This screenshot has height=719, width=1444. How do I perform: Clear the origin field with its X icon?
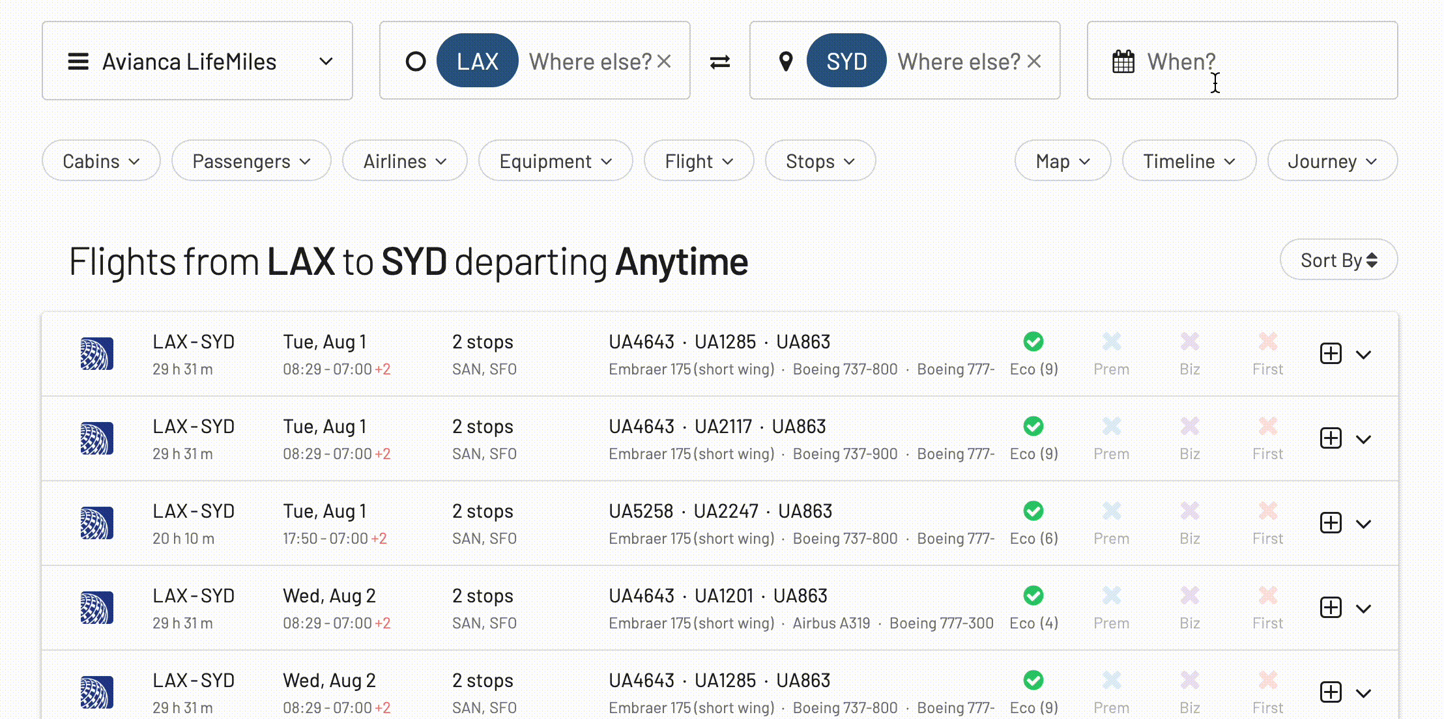pos(664,61)
